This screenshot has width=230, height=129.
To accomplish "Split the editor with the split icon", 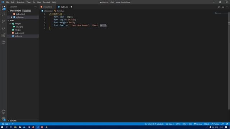I will 223,7.
